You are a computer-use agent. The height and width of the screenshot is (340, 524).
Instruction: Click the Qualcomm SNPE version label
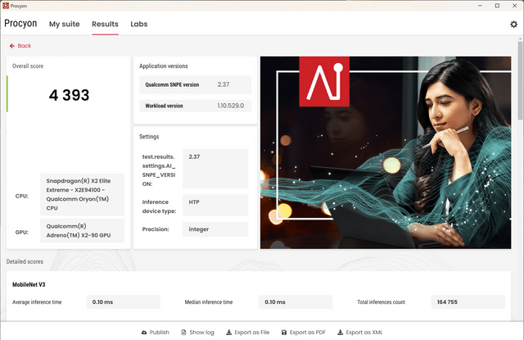[172, 84]
